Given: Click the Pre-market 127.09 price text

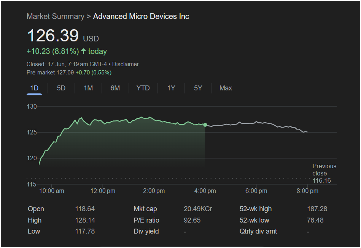Looking at the screenshot, I should tap(50, 73).
